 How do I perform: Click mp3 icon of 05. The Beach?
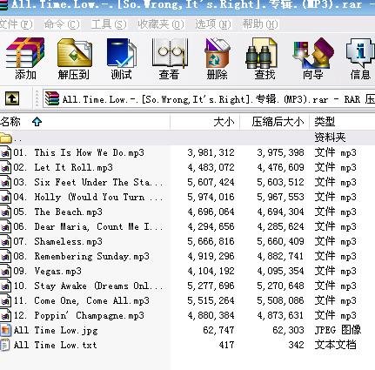pyautogui.click(x=6, y=212)
